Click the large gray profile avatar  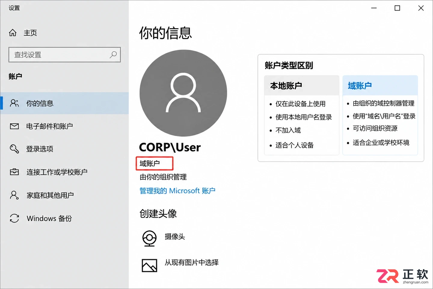pos(183,93)
